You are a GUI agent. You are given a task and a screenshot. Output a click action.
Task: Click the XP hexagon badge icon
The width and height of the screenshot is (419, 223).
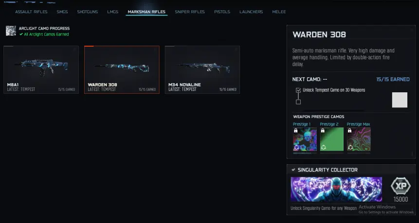pyautogui.click(x=401, y=186)
